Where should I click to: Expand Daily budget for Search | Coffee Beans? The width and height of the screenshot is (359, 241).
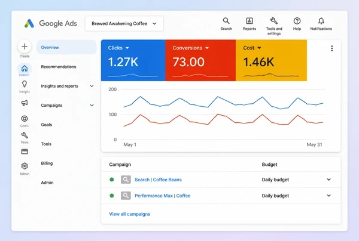[x=328, y=180]
